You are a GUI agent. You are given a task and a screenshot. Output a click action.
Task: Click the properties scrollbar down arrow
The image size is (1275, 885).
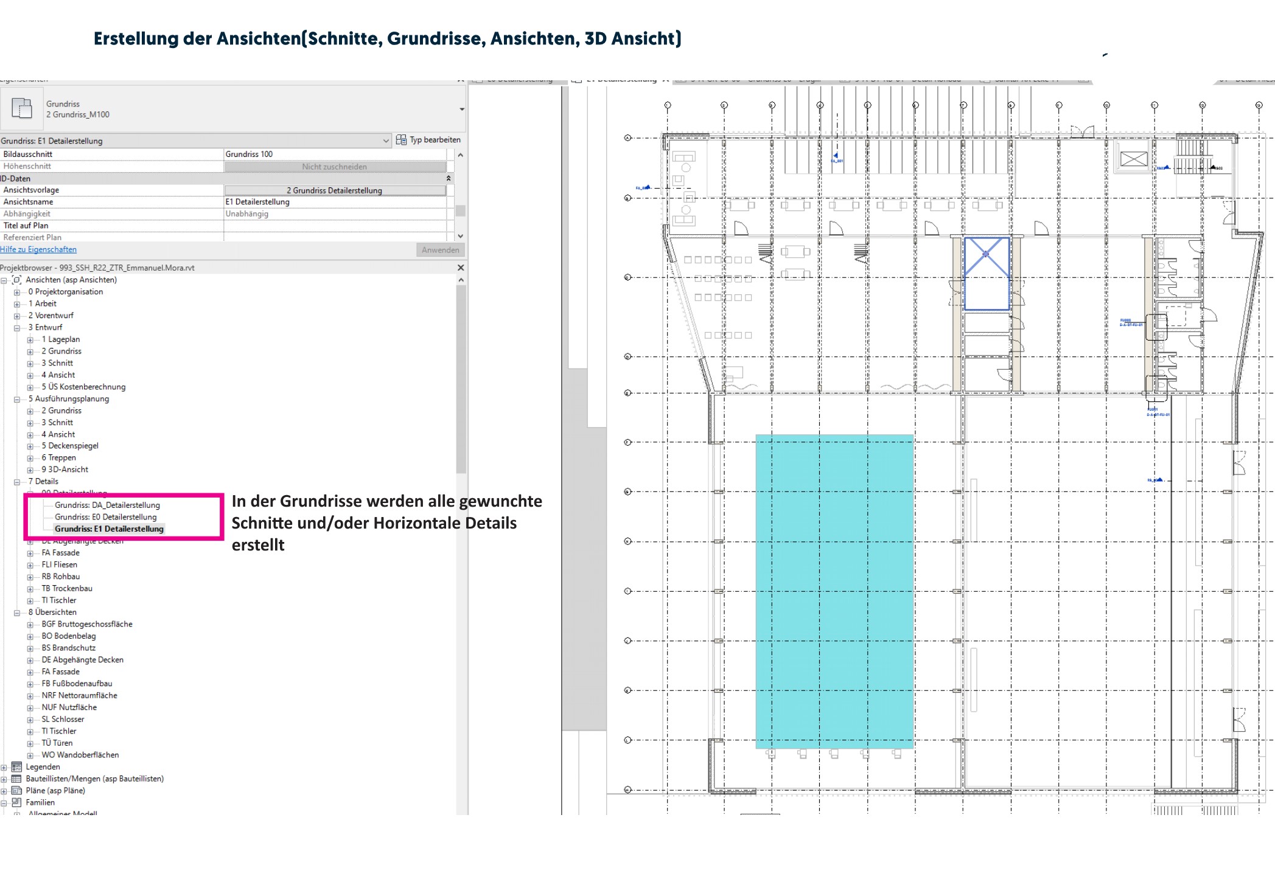[461, 236]
